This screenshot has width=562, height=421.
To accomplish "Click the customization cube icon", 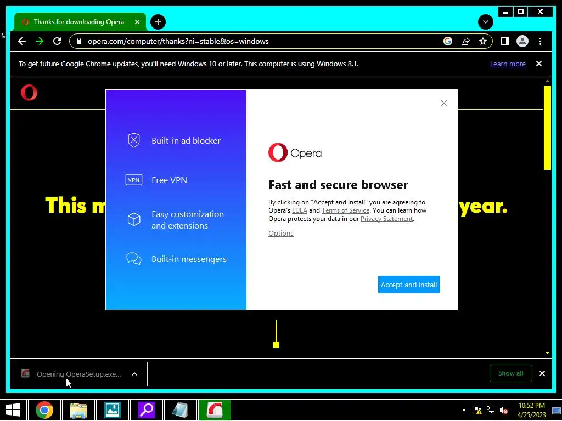I will pos(134,219).
